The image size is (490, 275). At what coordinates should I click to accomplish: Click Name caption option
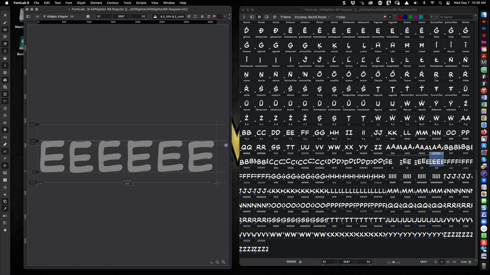coord(286,17)
